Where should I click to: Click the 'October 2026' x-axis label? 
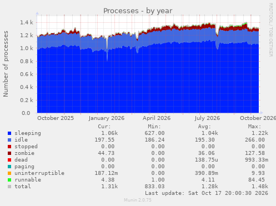(258, 118)
